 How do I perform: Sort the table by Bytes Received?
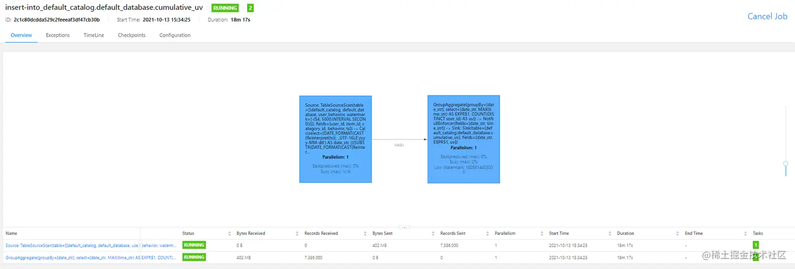pos(297,233)
